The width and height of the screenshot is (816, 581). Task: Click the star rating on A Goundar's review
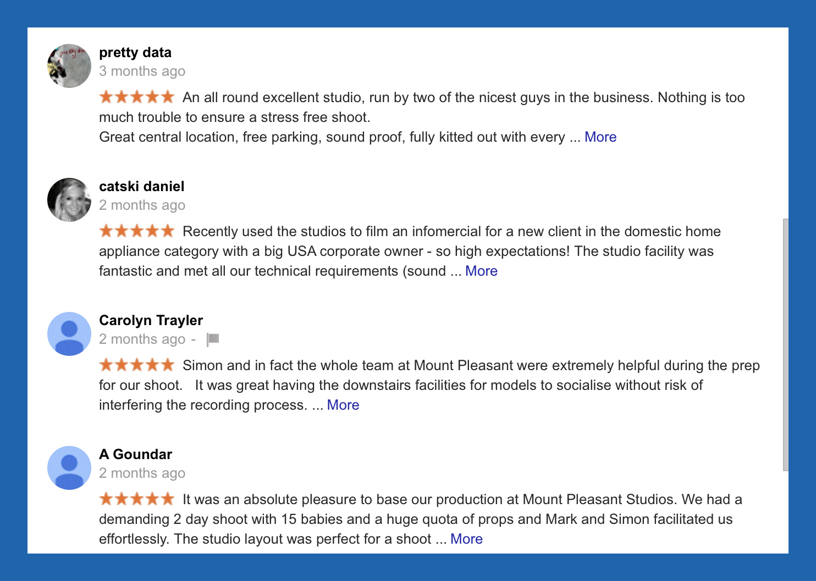click(x=137, y=499)
